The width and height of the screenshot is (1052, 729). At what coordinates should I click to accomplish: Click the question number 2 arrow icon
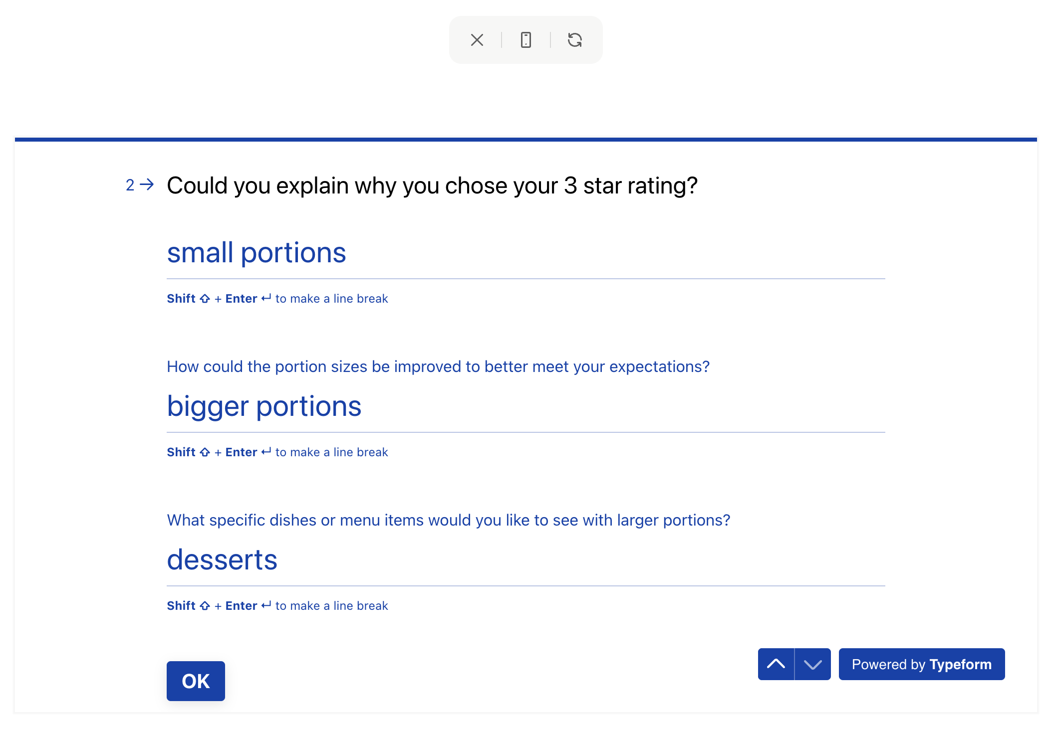(147, 184)
